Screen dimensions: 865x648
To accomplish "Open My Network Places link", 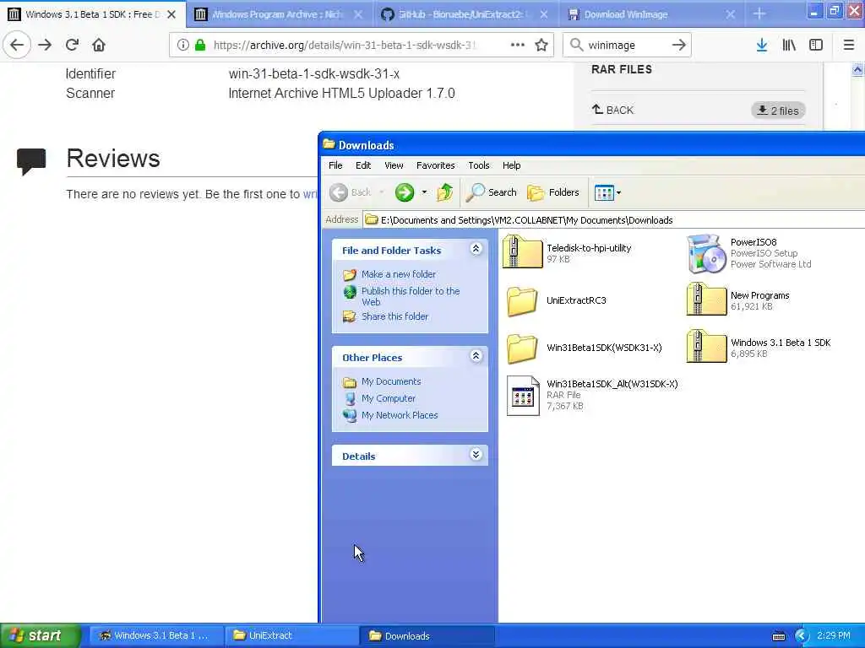I will click(x=400, y=415).
